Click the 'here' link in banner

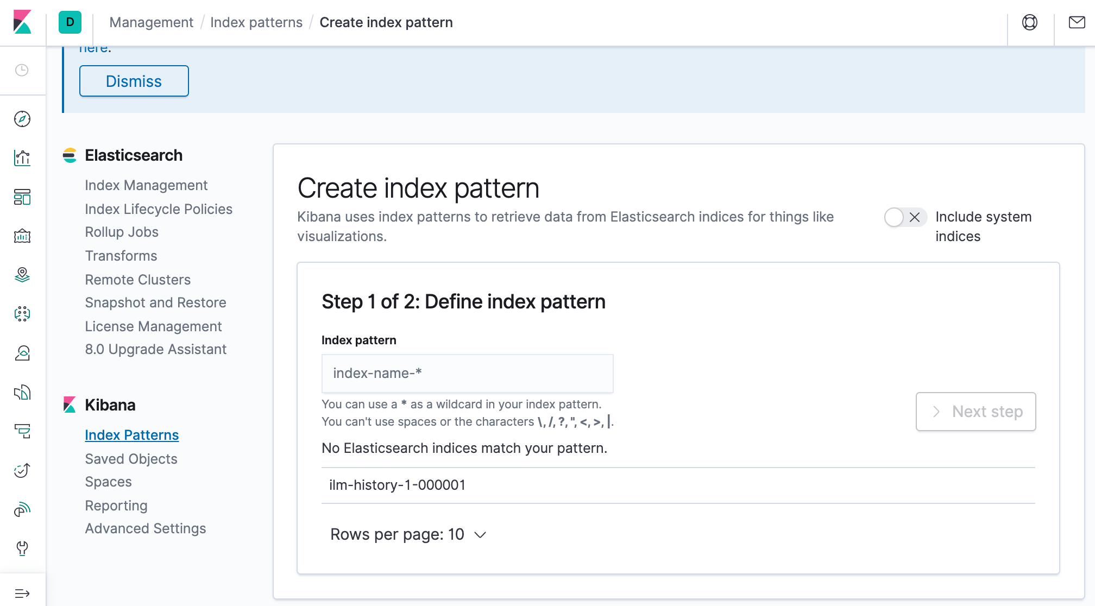click(94, 49)
